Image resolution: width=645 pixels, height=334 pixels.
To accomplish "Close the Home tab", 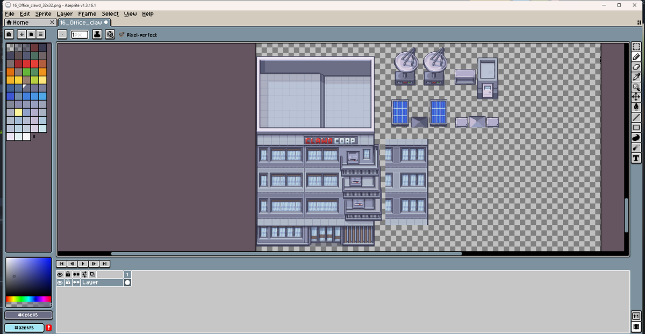I will [52, 23].
